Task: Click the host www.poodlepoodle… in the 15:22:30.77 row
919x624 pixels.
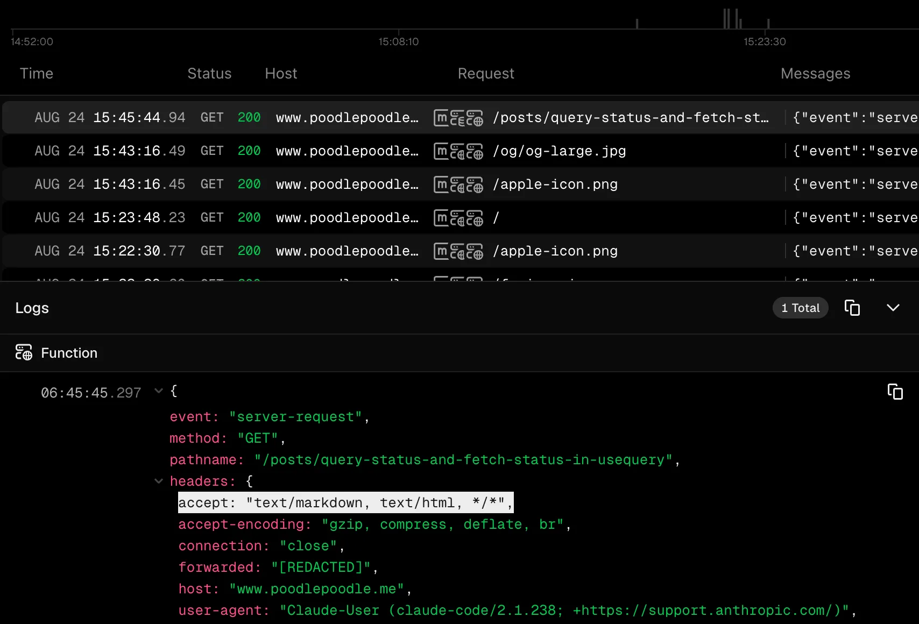Action: [347, 251]
